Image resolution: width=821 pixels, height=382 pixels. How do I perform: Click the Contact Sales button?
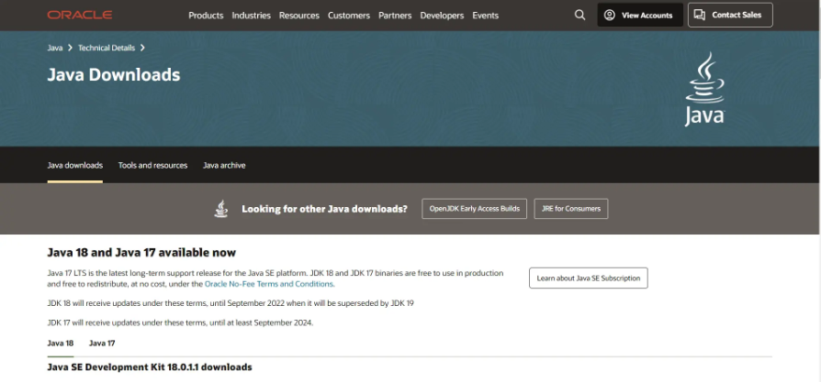click(730, 15)
